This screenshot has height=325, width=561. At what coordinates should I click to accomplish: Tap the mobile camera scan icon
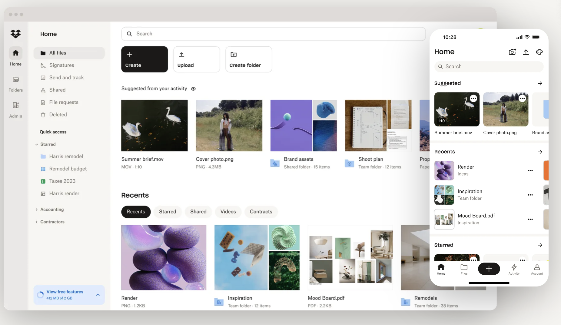[512, 52]
